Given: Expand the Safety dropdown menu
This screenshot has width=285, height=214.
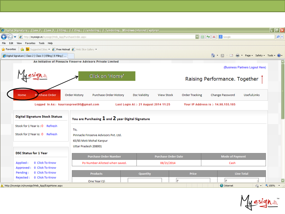Looking at the screenshot, I should 260,56.
